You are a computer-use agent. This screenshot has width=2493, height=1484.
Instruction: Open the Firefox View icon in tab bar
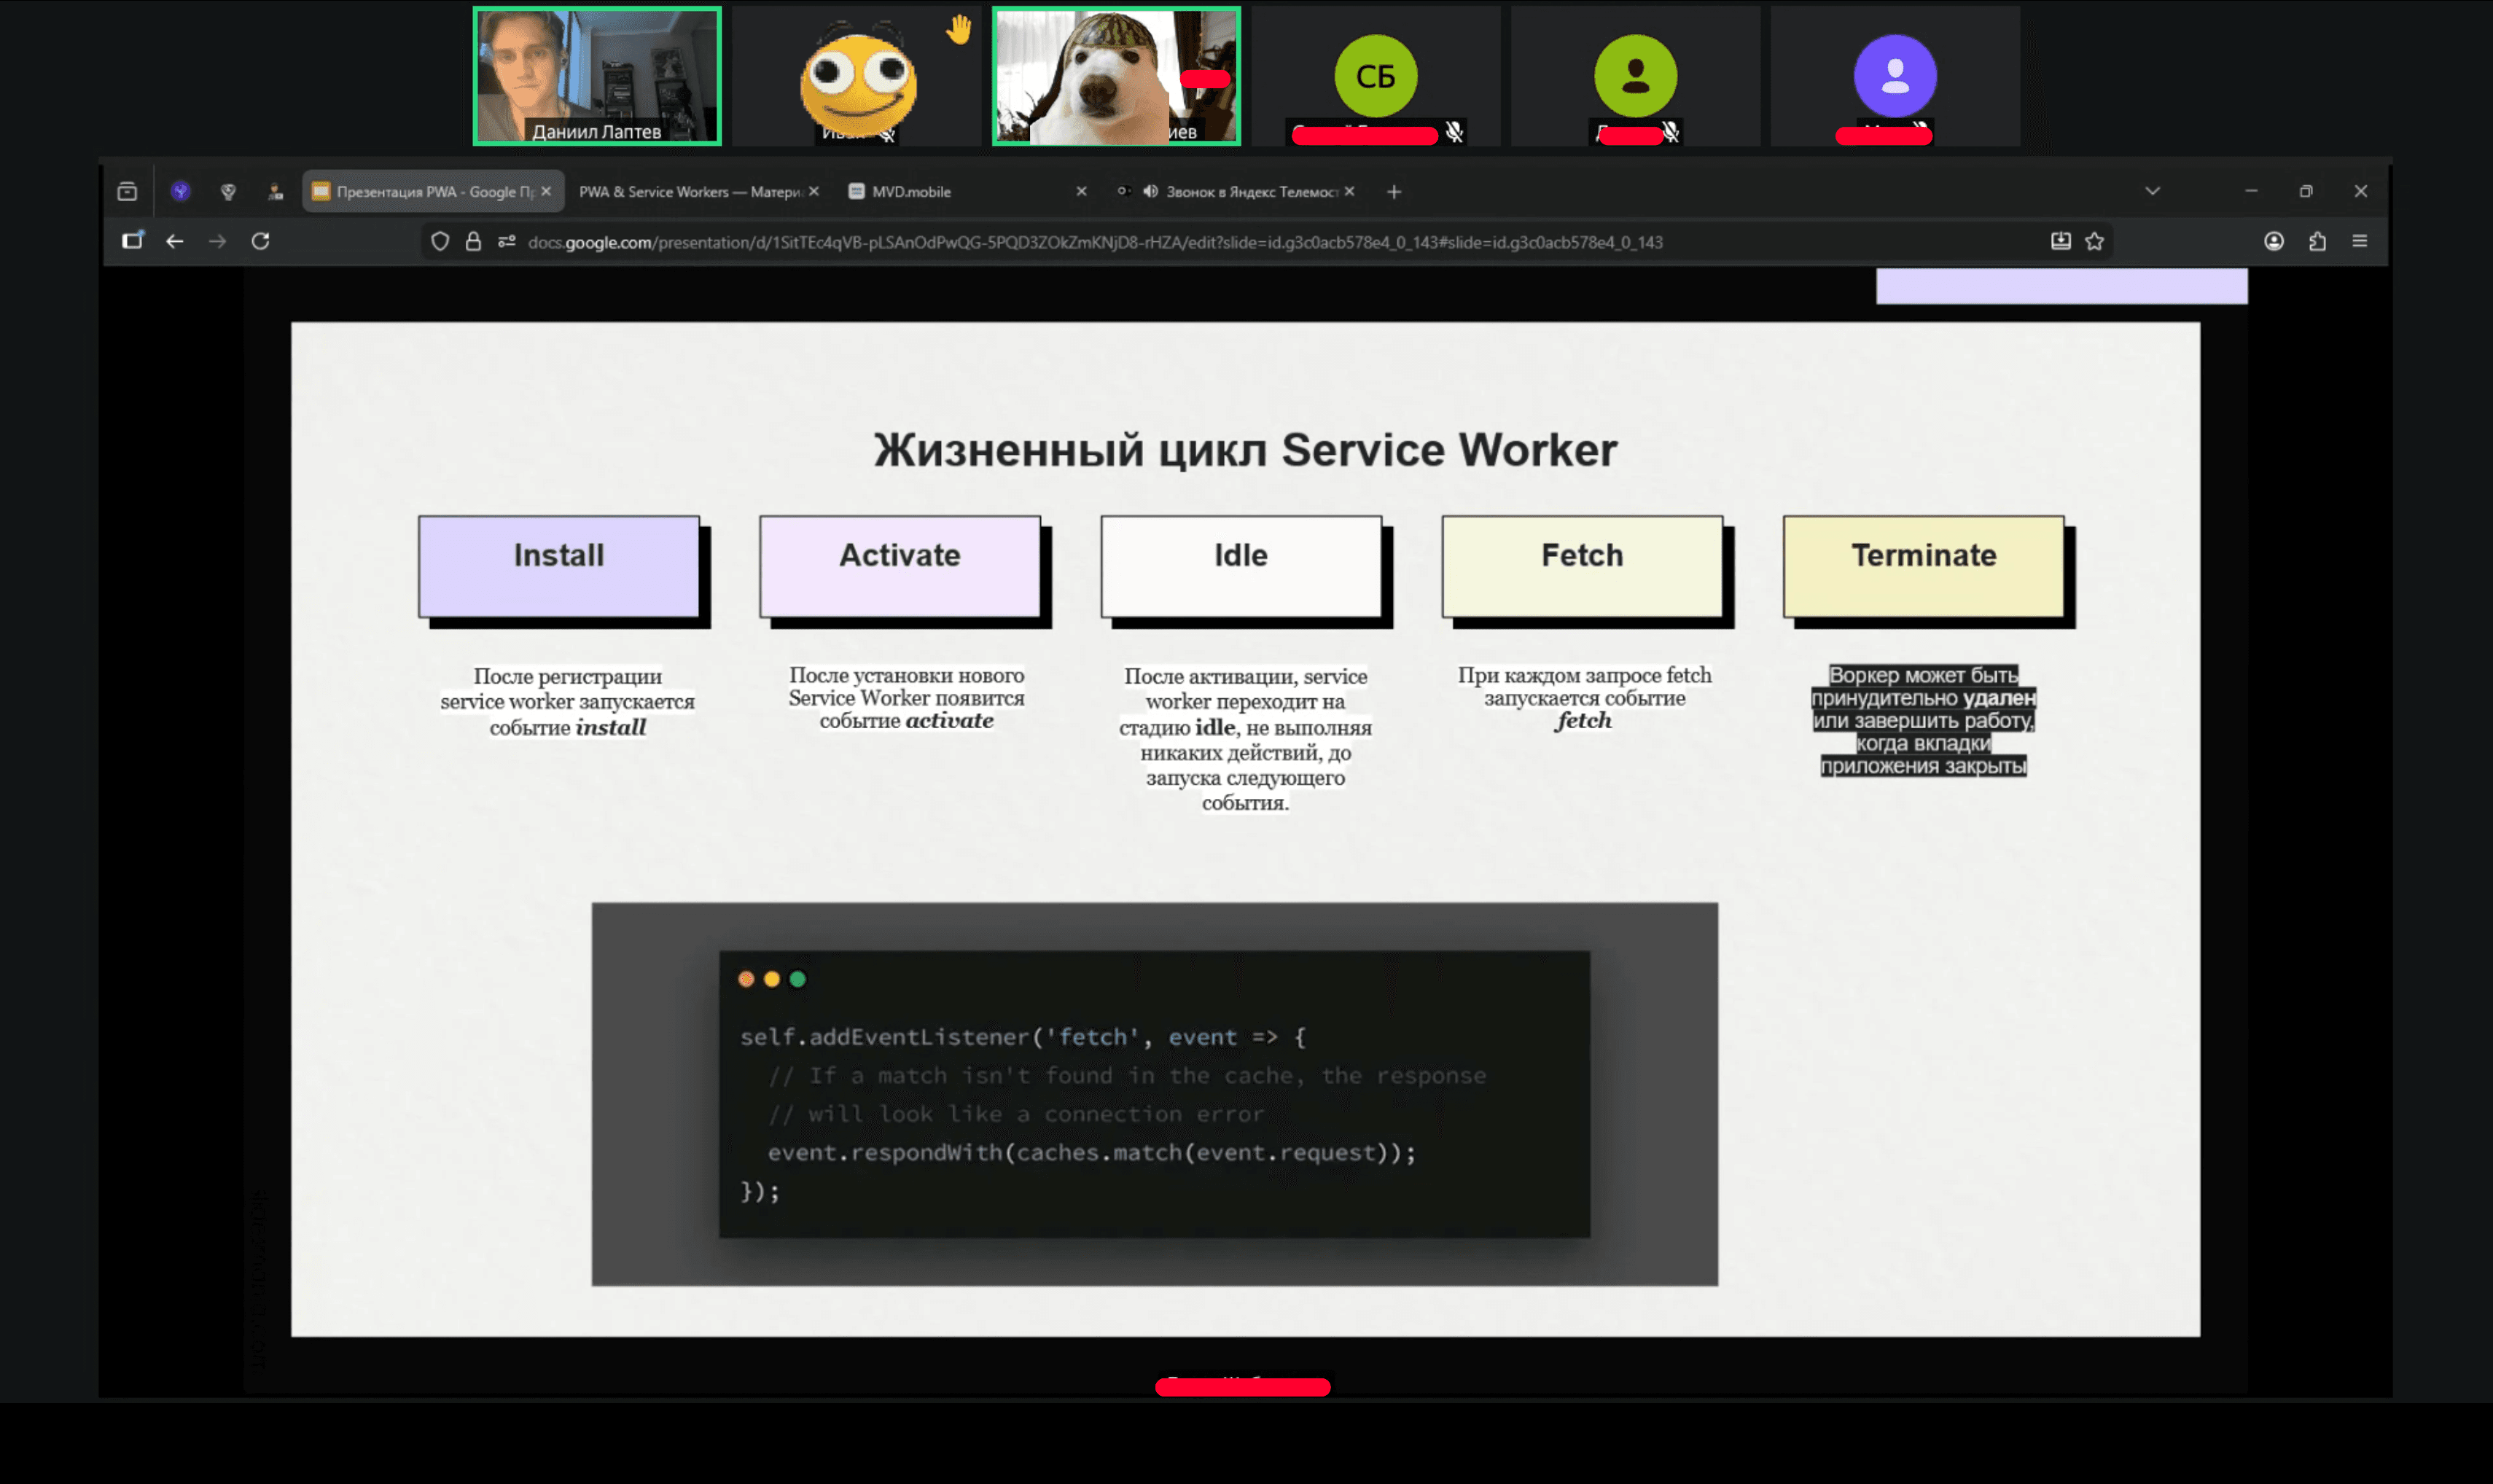[x=127, y=191]
